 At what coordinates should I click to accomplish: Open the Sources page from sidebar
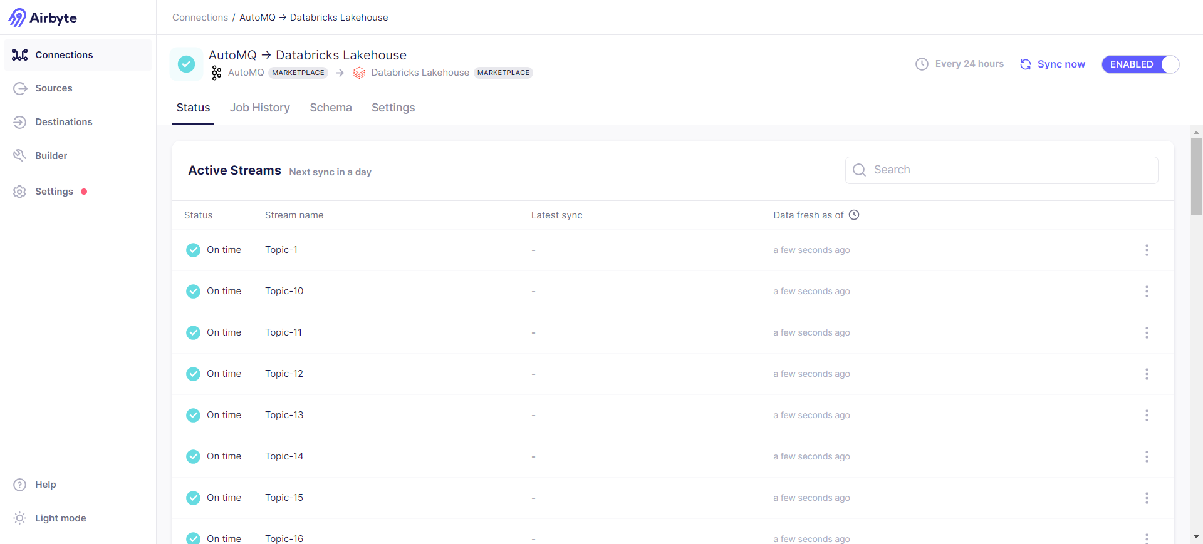(53, 88)
